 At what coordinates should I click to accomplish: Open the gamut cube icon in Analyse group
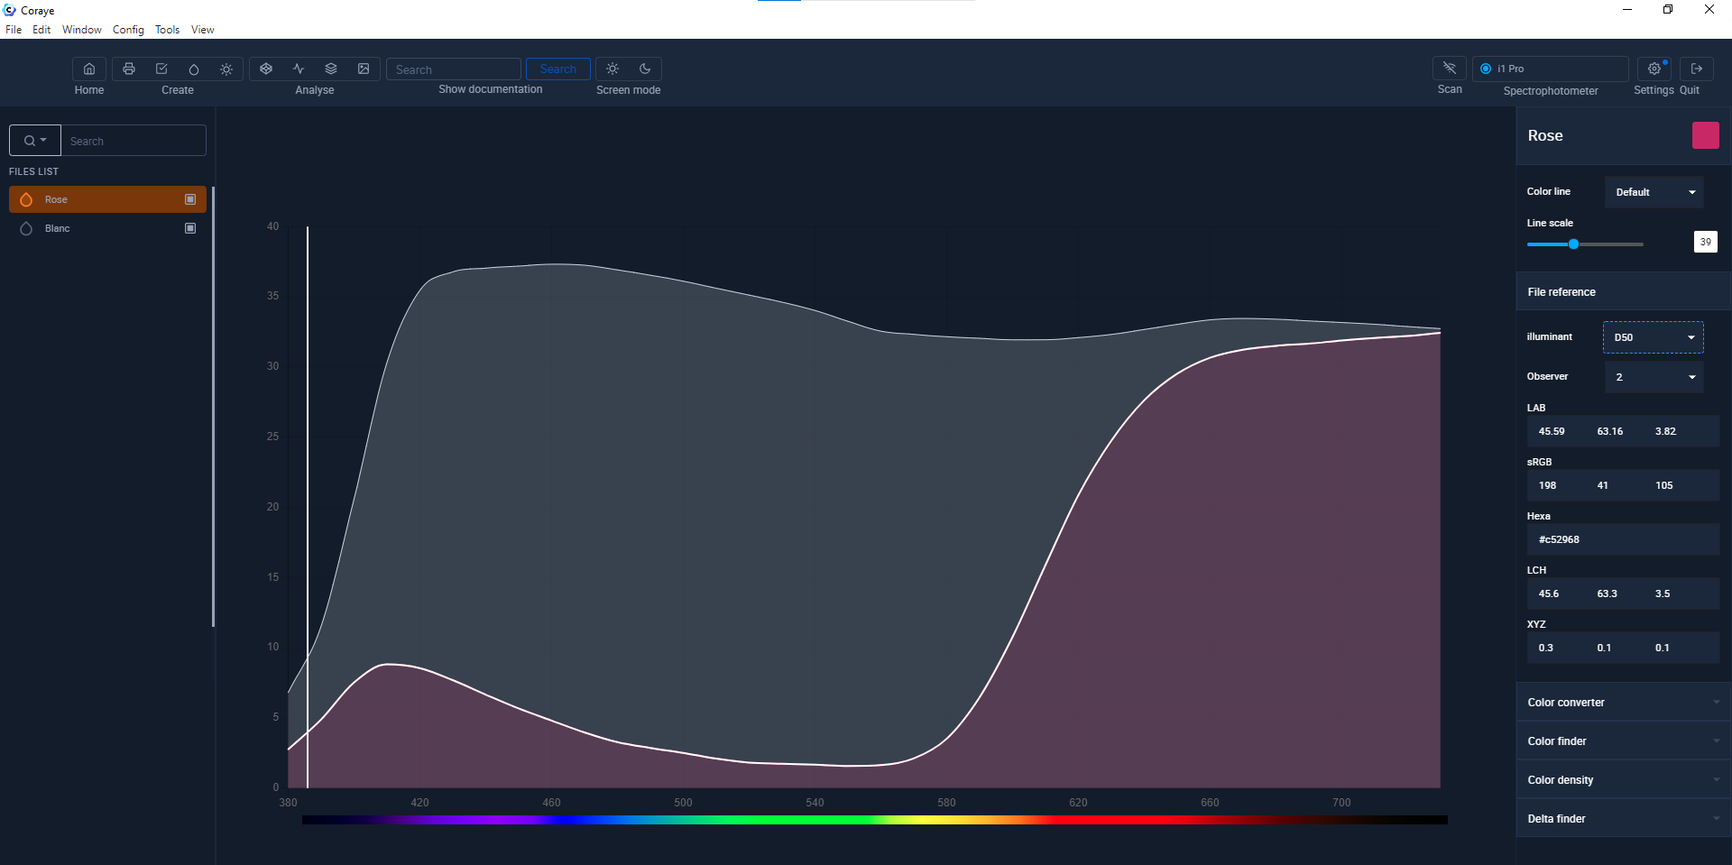click(266, 69)
